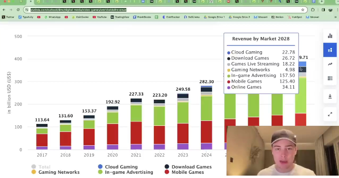Open the Twitter bookmark
The height and width of the screenshot is (178, 339).
click(8, 17)
